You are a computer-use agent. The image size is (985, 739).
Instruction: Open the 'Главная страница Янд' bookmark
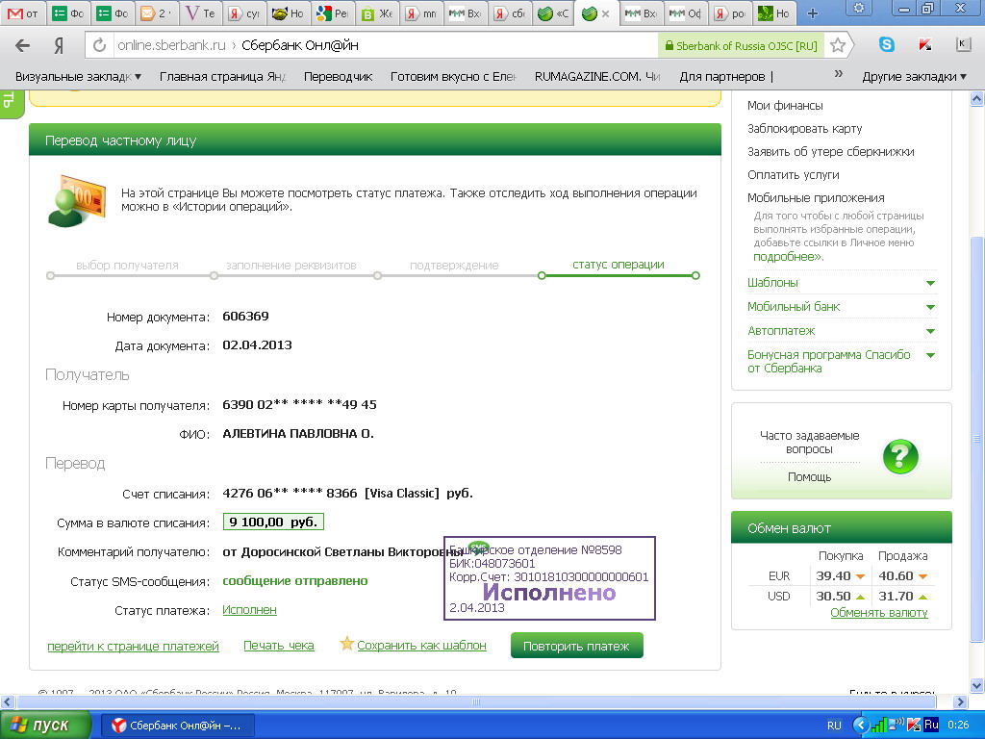tap(222, 77)
